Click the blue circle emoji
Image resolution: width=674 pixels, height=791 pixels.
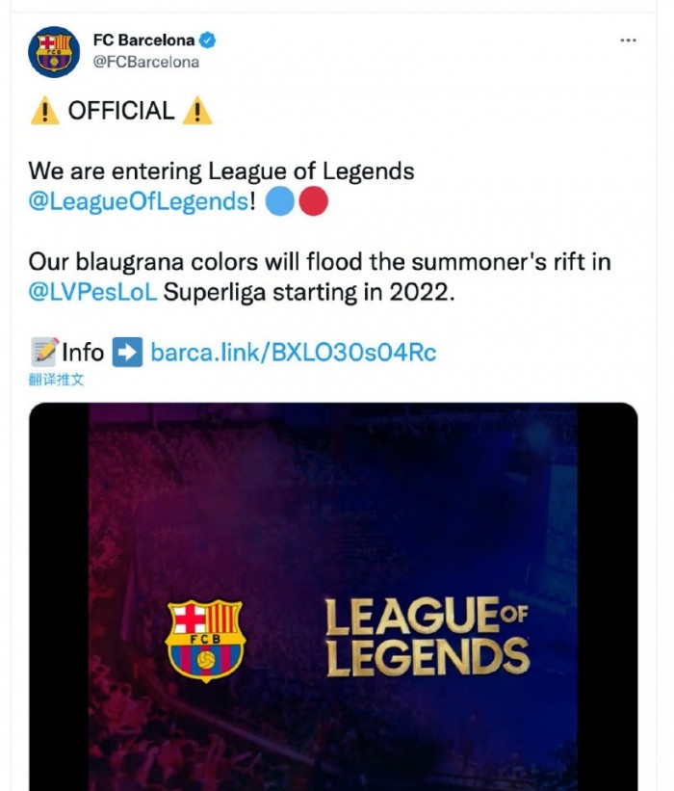279,201
